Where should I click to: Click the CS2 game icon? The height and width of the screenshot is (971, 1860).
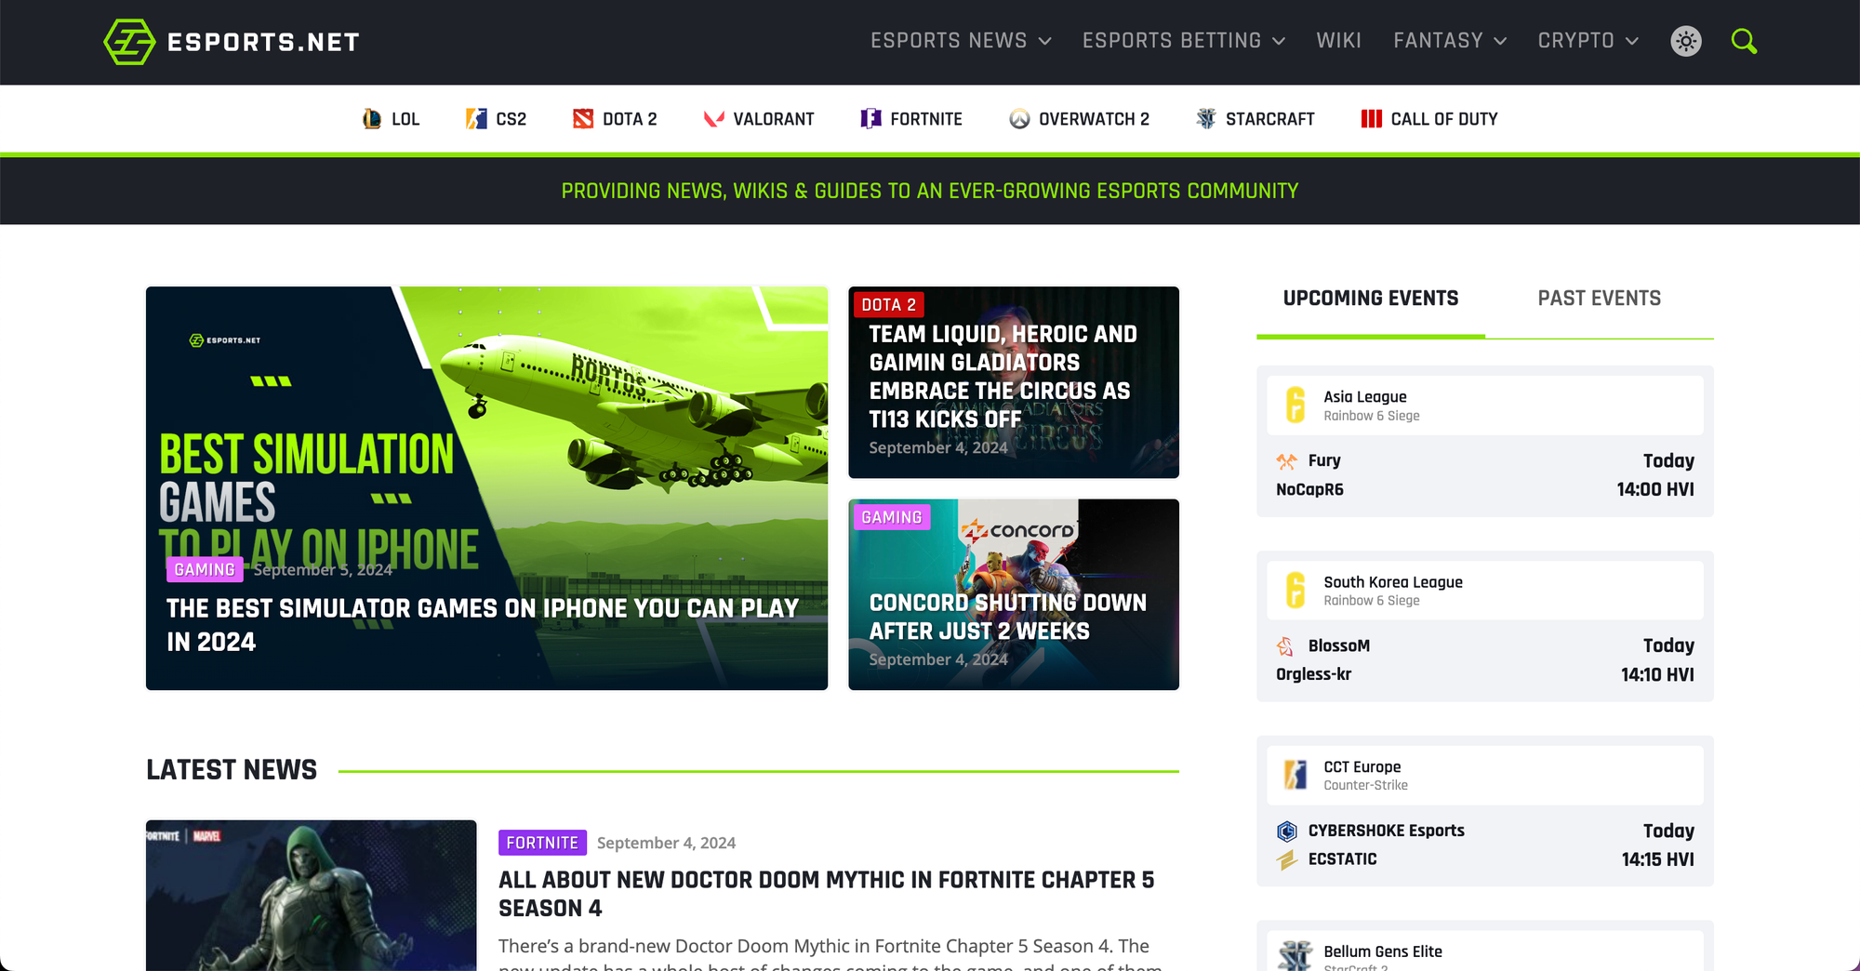pyautogui.click(x=476, y=119)
